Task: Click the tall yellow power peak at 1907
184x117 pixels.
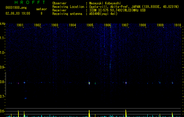Action: coord(126,113)
